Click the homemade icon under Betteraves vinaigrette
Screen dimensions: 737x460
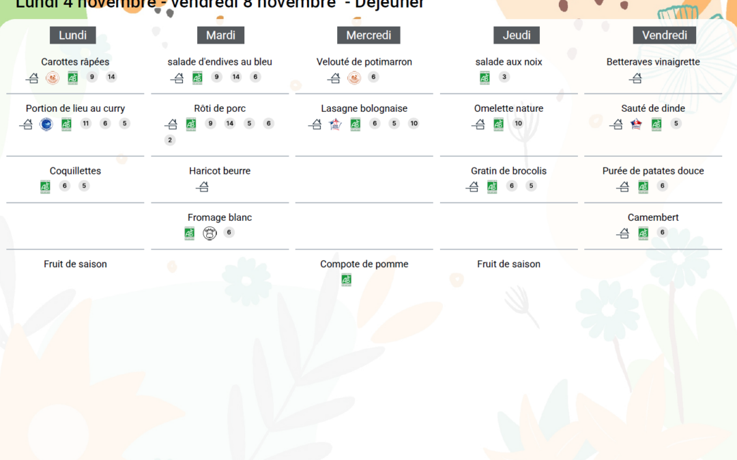pyautogui.click(x=635, y=78)
